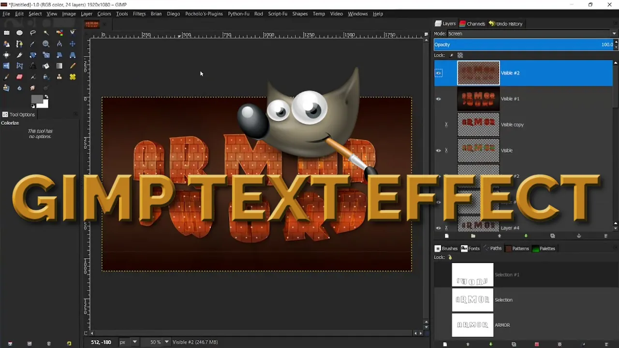
Task: Select the Alignment tool
Action: pos(6,55)
